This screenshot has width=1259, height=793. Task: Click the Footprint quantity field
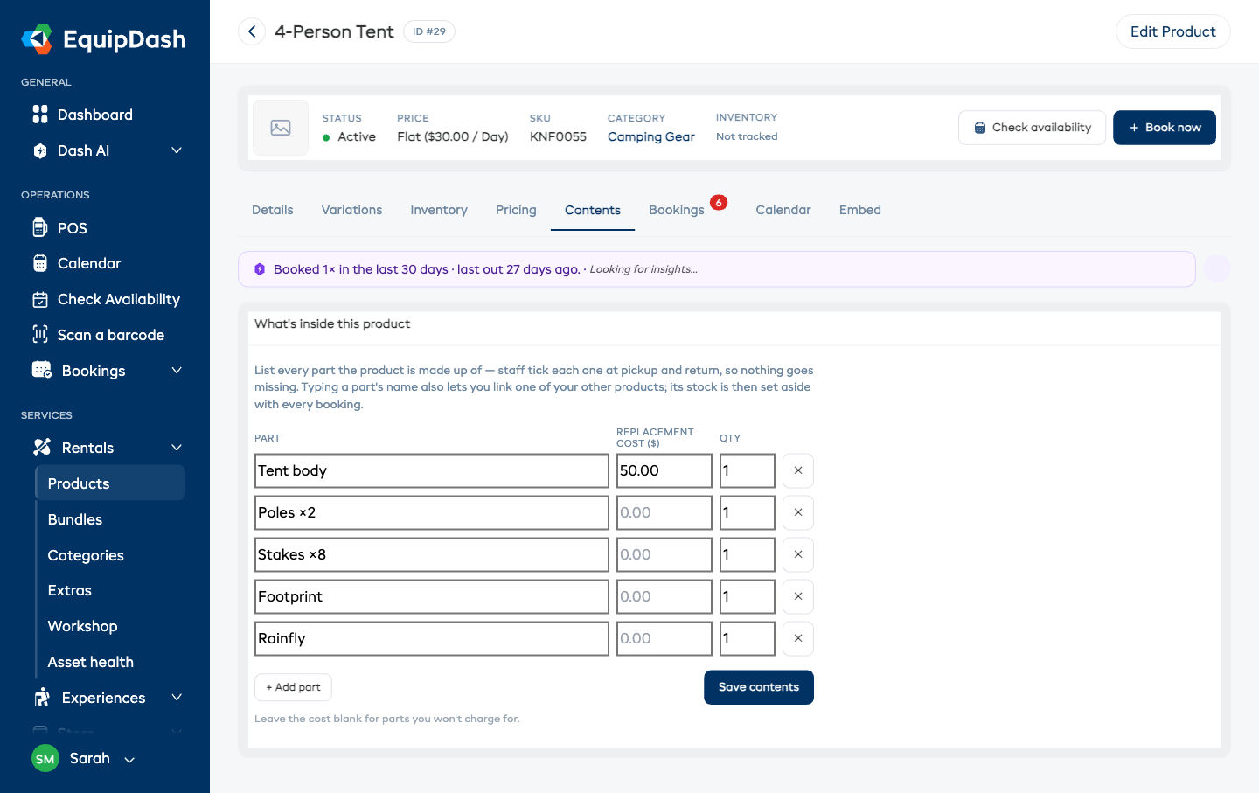tap(748, 596)
